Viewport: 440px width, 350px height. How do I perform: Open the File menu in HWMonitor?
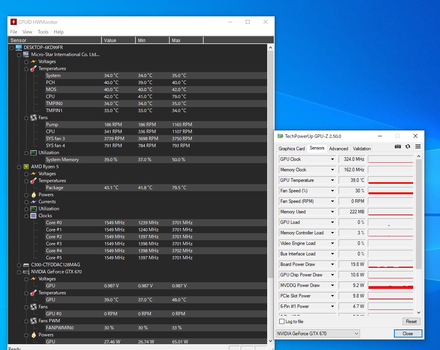[x=14, y=32]
